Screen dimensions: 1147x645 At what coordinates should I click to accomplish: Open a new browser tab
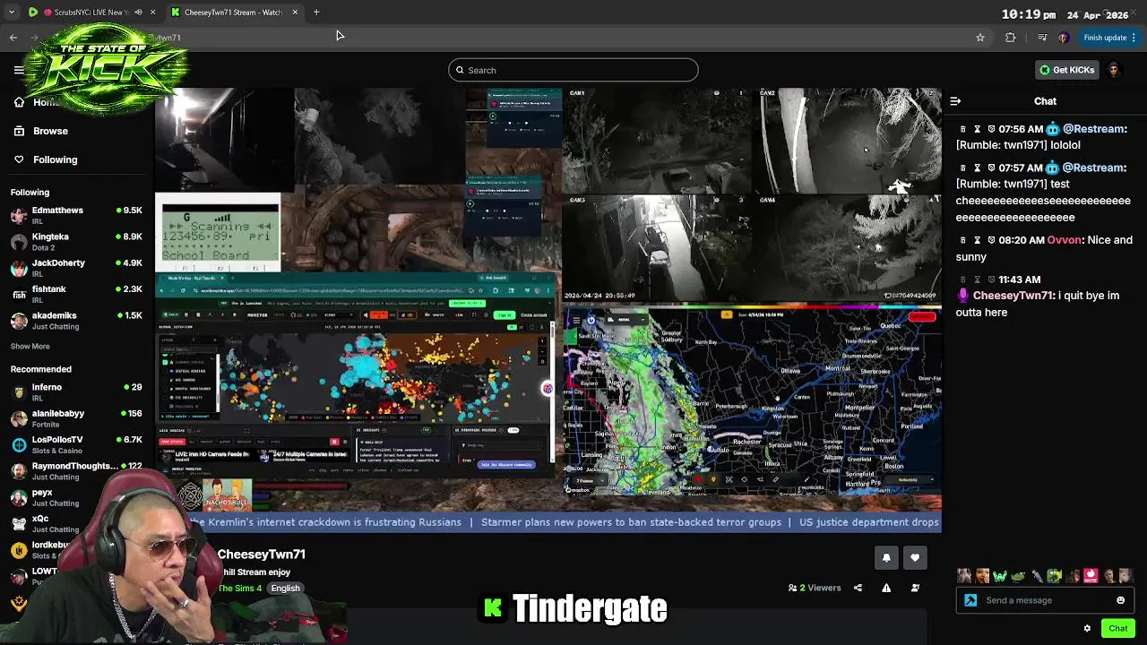tap(316, 13)
